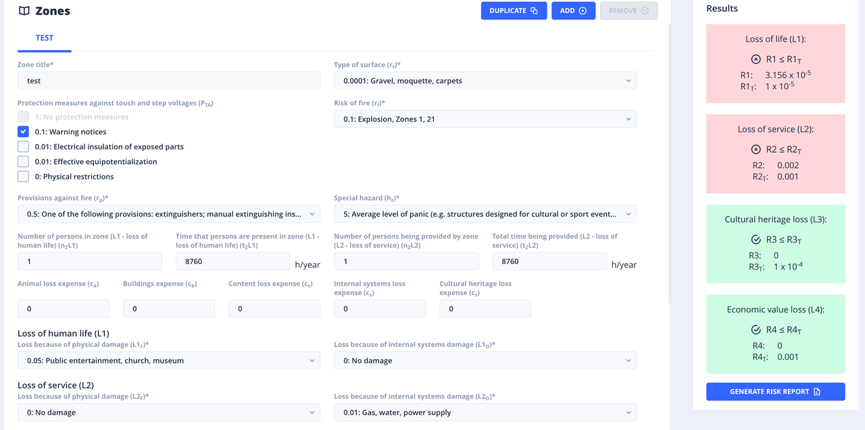Uncheck the 0.1: Warning notices option

(x=22, y=132)
